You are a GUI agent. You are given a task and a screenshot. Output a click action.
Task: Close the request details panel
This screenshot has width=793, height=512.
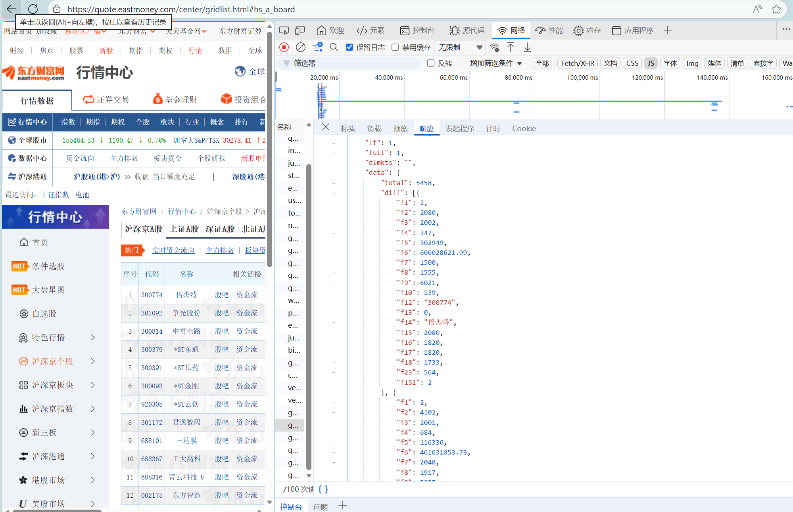(x=326, y=127)
